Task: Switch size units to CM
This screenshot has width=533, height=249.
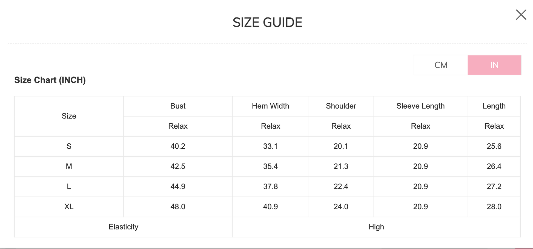Action: point(441,65)
